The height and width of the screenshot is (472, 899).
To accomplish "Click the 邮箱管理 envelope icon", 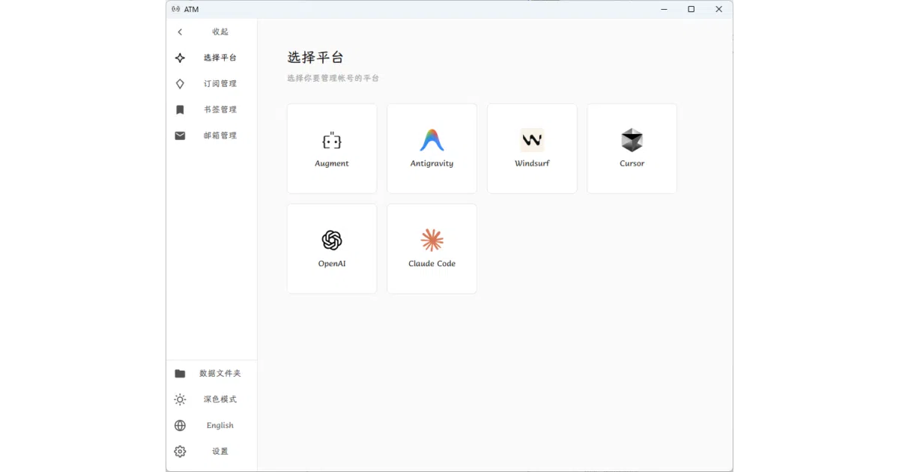I will coord(180,136).
